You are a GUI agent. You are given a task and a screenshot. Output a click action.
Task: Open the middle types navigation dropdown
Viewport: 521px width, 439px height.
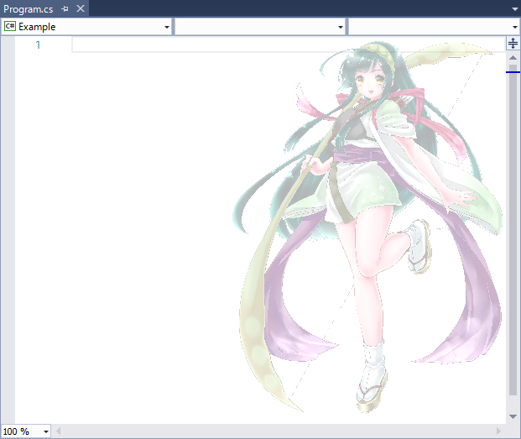pyautogui.click(x=260, y=27)
